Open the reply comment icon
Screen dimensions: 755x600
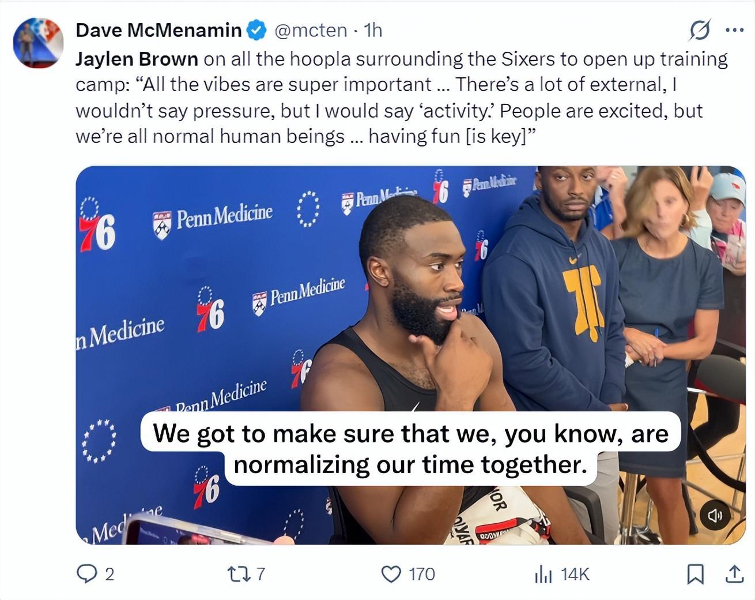87,574
